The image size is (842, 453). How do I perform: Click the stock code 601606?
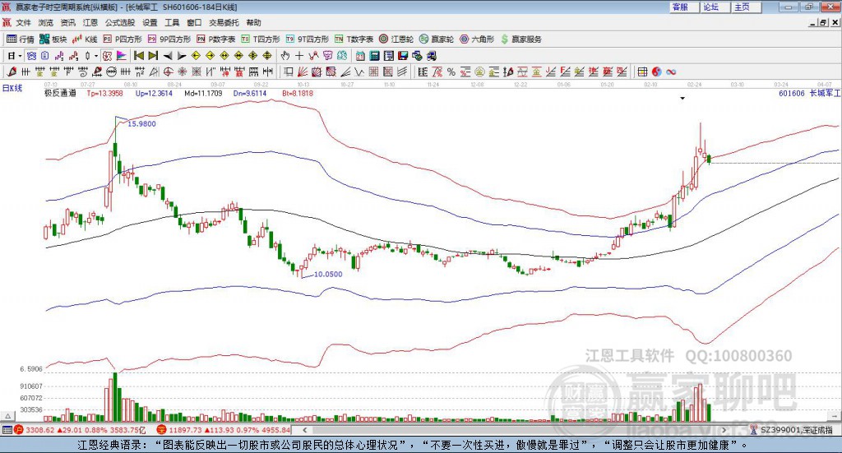792,94
